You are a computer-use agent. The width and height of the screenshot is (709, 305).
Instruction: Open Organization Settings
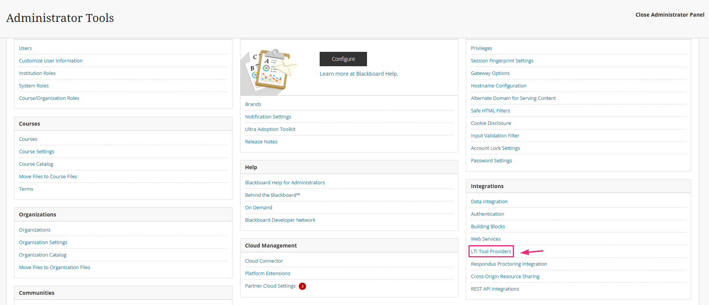coord(43,243)
